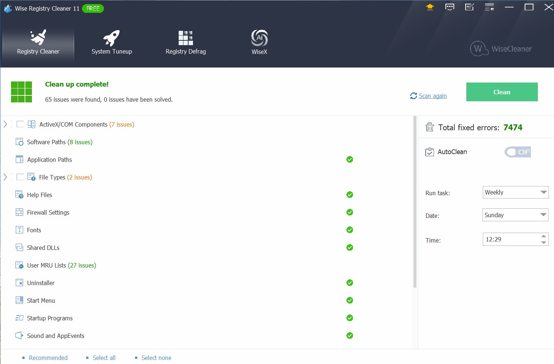This screenshot has height=364, width=554.
Task: Click the User MRU Lists icon
Action: (x=19, y=265)
